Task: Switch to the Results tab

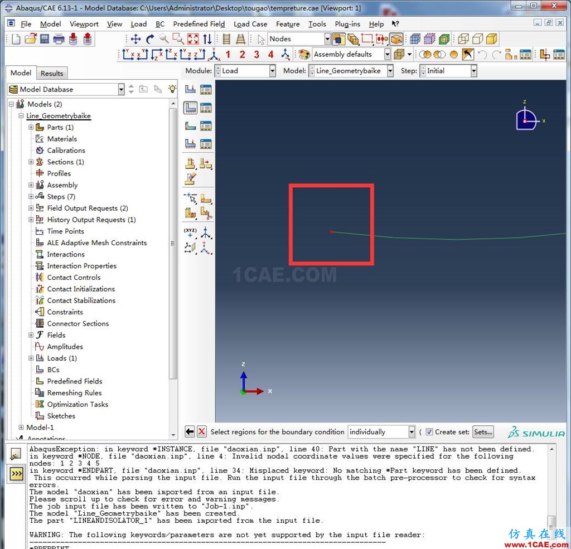Action: tap(52, 73)
